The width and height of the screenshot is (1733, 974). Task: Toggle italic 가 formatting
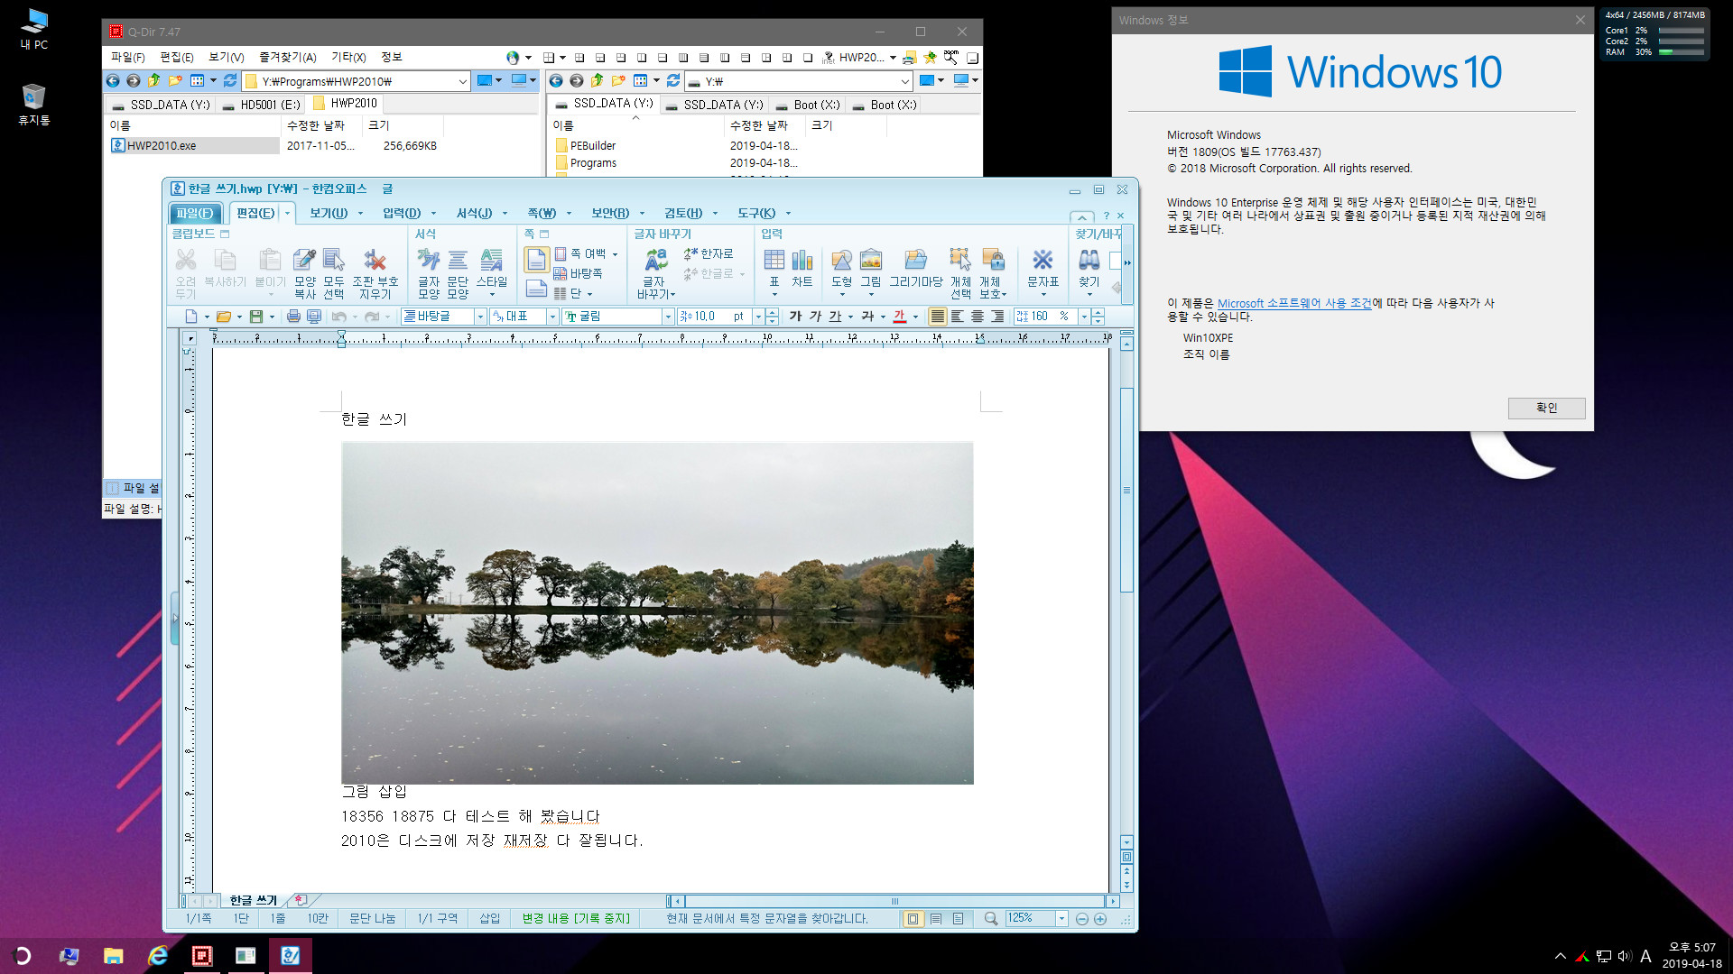(x=815, y=317)
